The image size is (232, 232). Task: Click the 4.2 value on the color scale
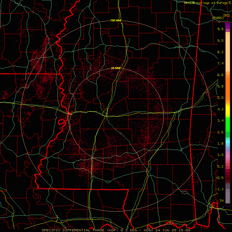click(x=220, y=109)
